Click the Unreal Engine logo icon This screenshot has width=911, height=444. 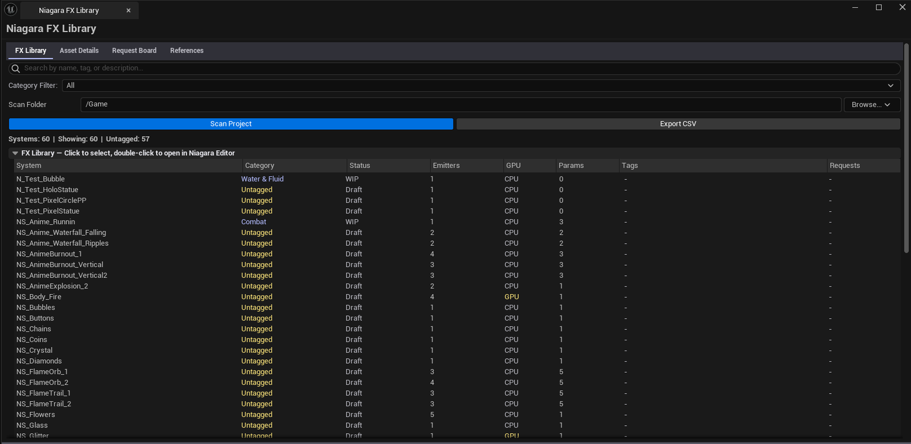tap(11, 10)
